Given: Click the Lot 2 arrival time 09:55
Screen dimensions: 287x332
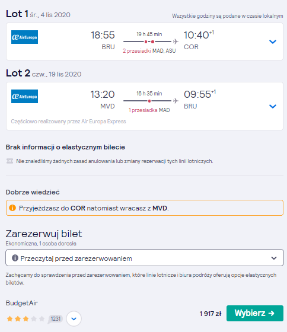Looking at the screenshot, I should (197, 94).
